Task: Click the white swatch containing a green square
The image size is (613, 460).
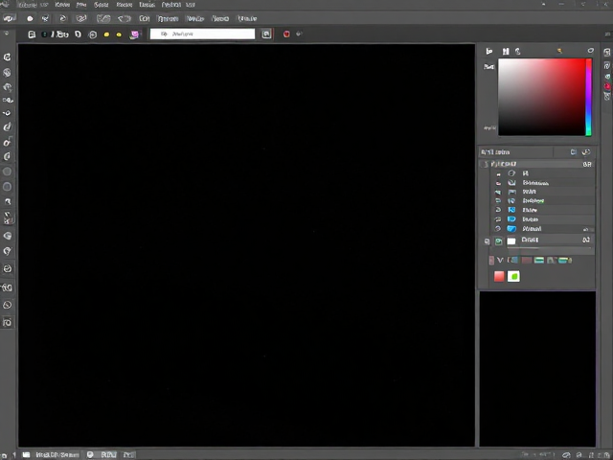Action: 513,277
